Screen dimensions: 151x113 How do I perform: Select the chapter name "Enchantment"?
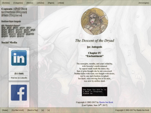pyautogui.click(x=95, y=56)
